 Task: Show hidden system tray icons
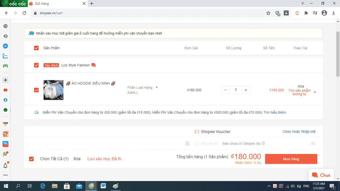coord(269,186)
